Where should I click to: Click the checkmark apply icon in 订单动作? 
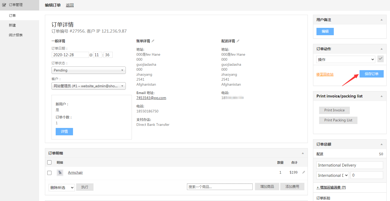coord(380,59)
